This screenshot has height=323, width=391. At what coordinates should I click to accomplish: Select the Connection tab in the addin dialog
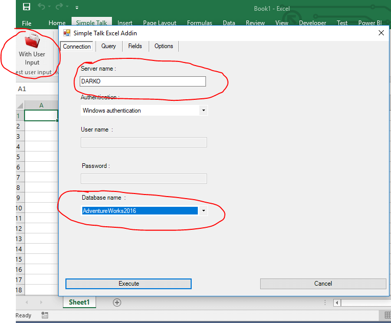[77, 47]
